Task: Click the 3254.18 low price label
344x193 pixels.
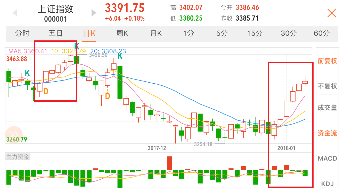Action: point(203,144)
